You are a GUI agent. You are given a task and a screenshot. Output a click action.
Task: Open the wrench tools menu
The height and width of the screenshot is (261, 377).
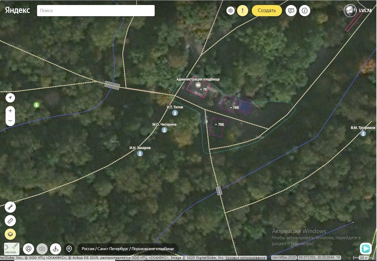(10, 207)
